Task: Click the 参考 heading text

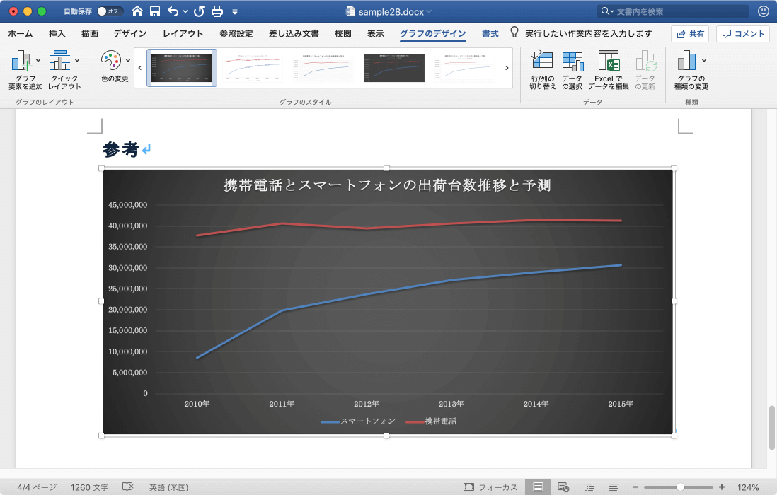Action: 120,149
